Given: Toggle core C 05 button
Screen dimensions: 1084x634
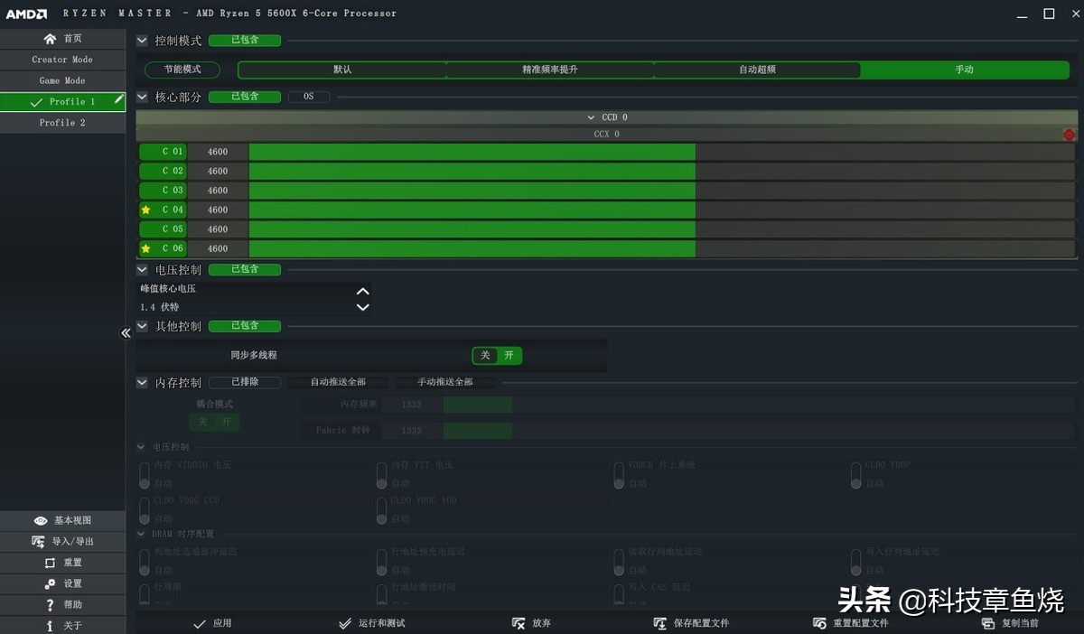Looking at the screenshot, I should 163,229.
